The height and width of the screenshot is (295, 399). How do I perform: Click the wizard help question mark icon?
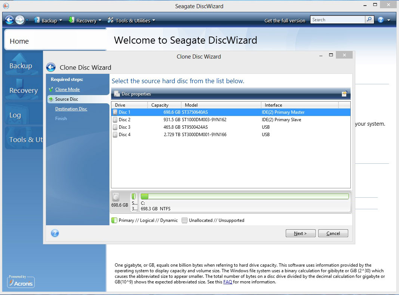[x=55, y=233]
